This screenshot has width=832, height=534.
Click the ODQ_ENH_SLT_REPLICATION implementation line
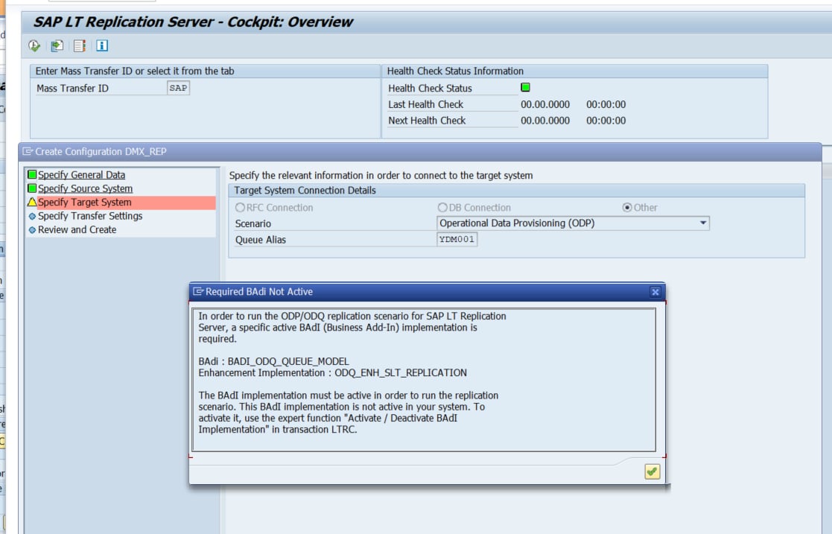pyautogui.click(x=333, y=372)
